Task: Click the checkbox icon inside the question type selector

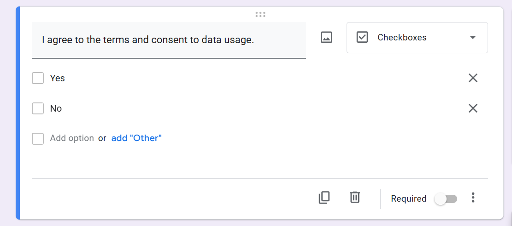Action: [x=362, y=38]
